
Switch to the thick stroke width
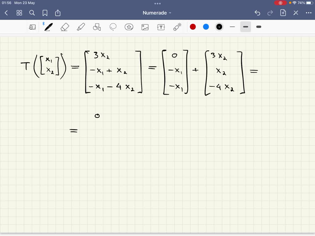(x=258, y=27)
